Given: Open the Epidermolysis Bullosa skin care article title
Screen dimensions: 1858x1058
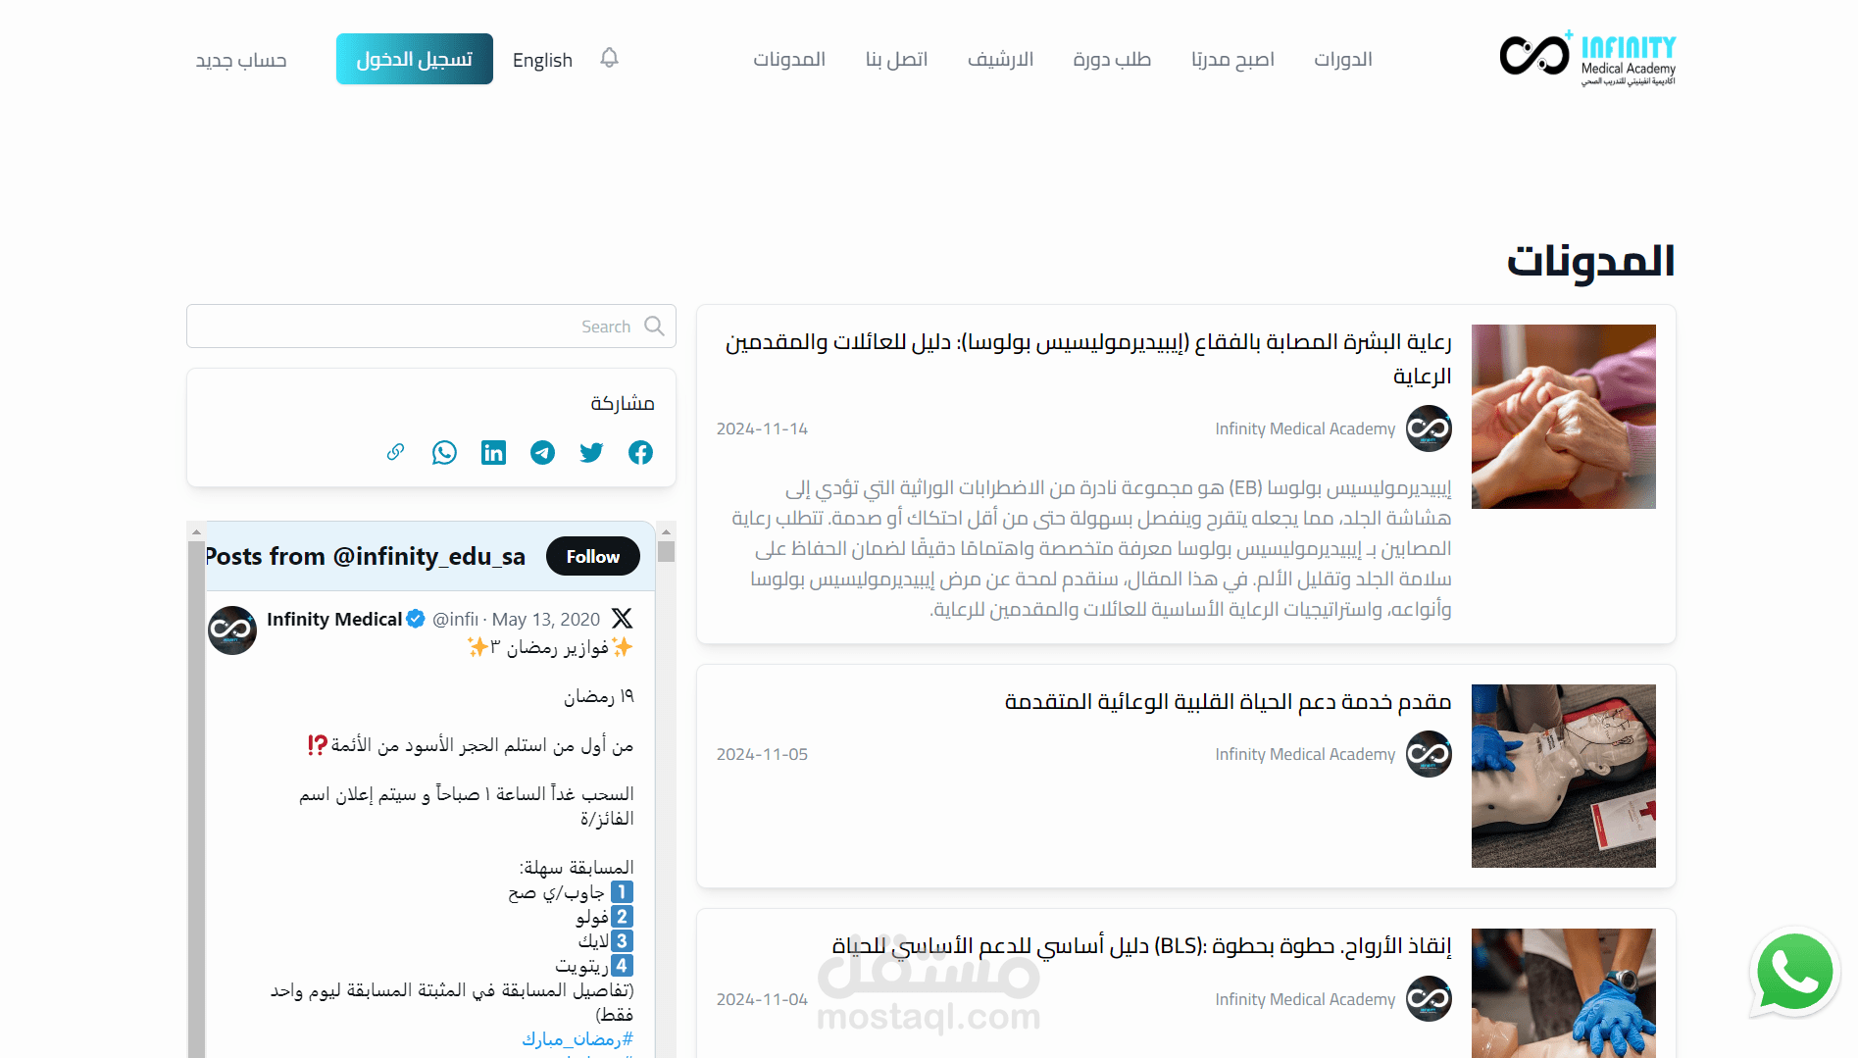Looking at the screenshot, I should pos(1088,358).
